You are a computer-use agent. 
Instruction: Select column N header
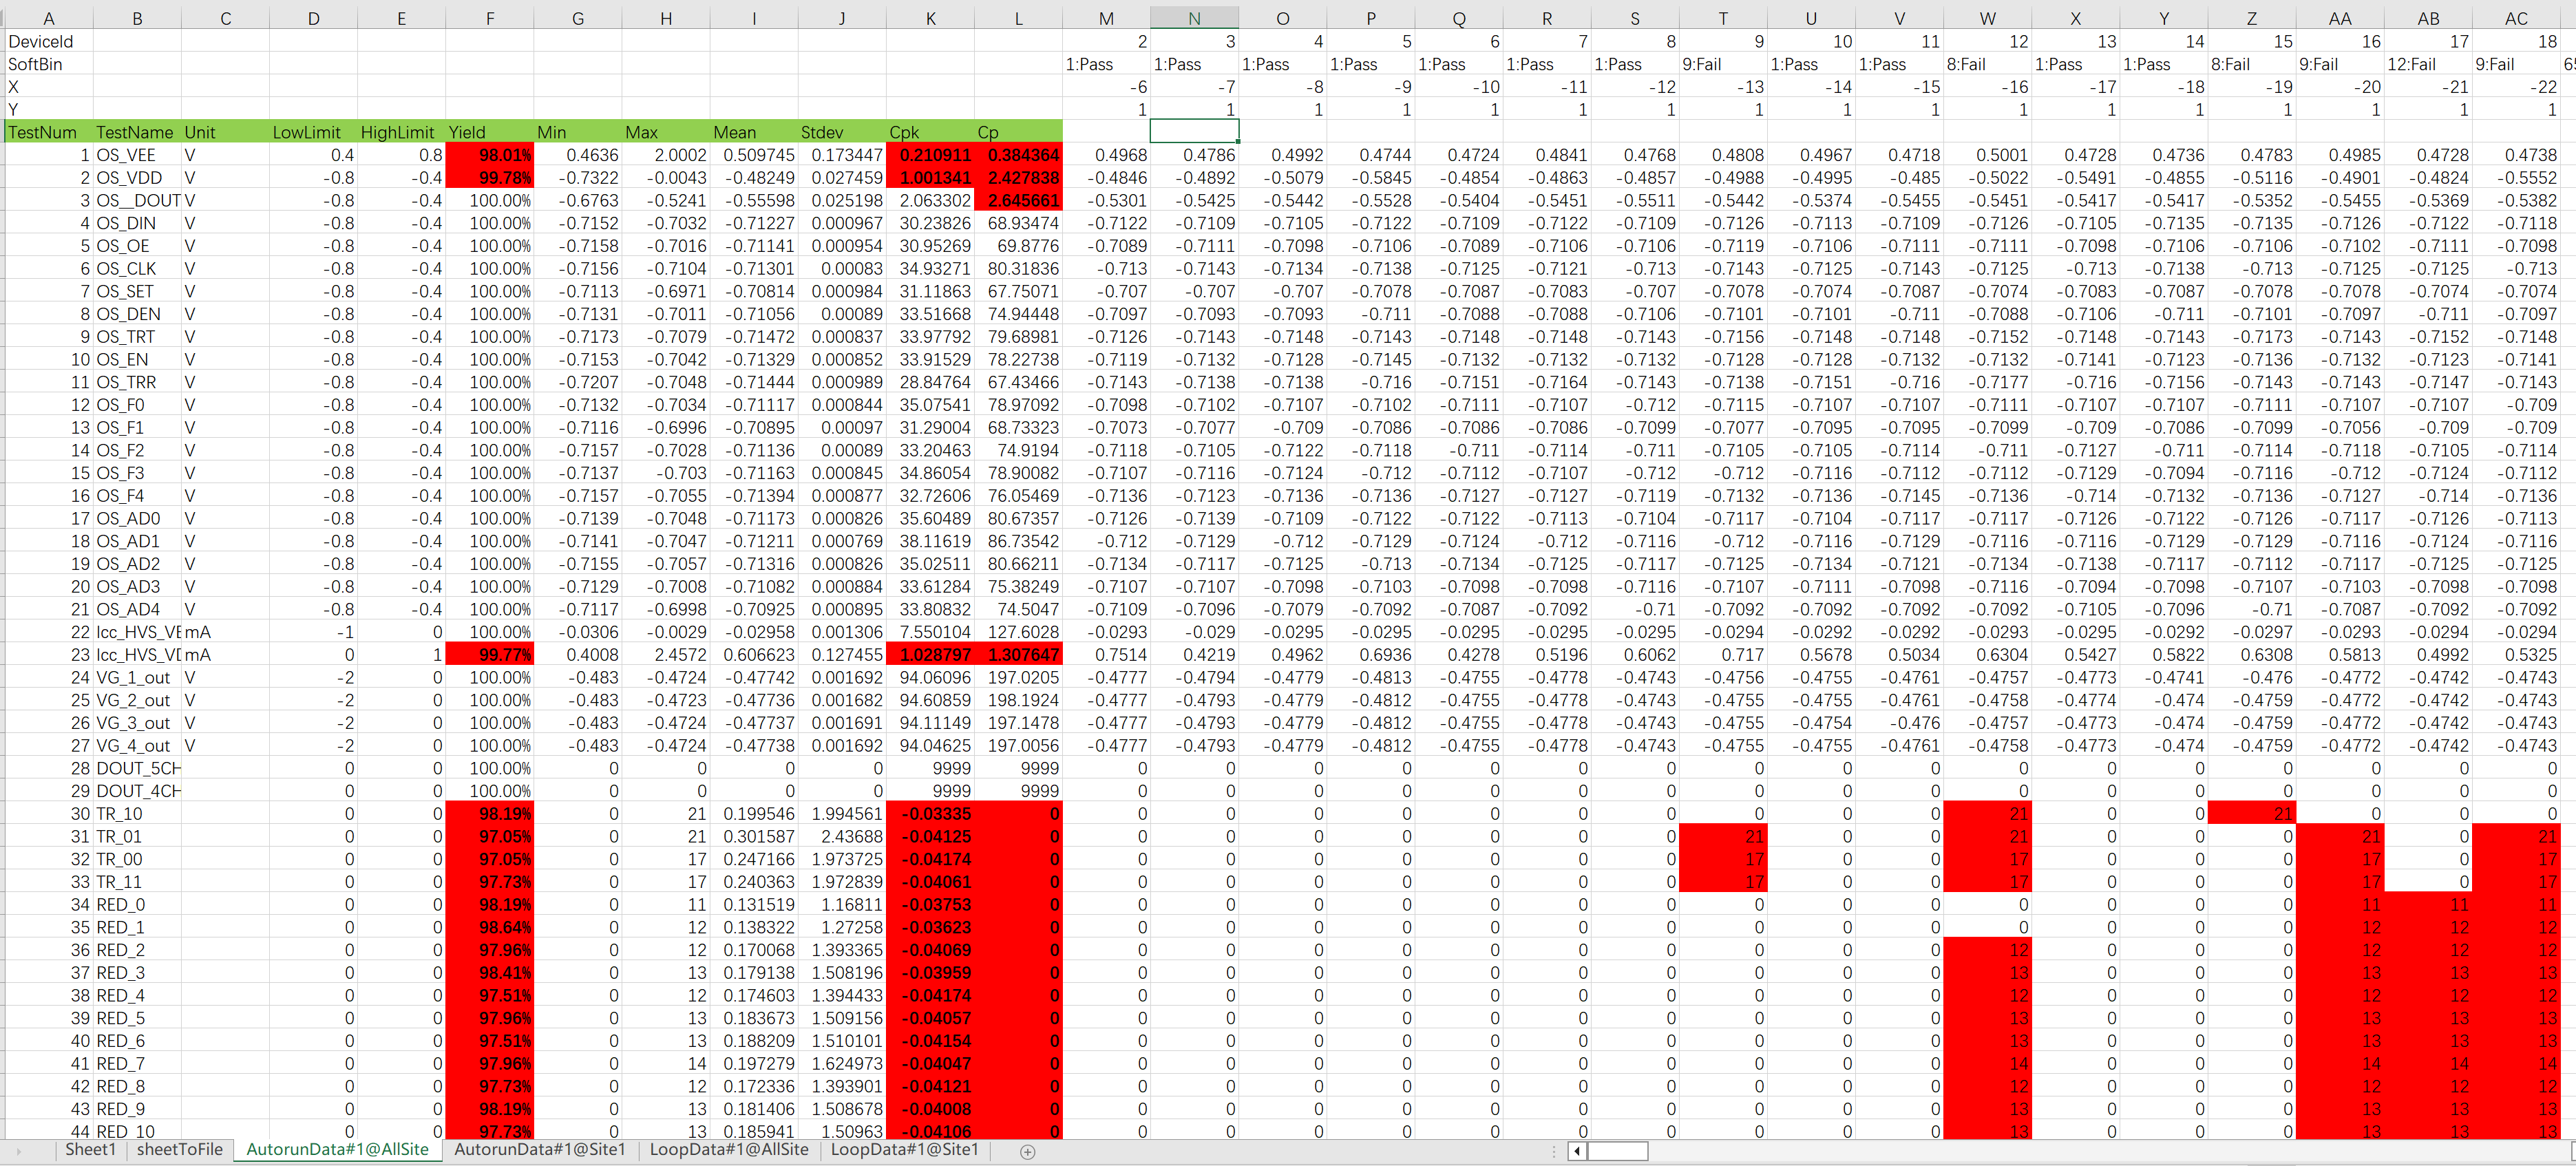point(1194,18)
